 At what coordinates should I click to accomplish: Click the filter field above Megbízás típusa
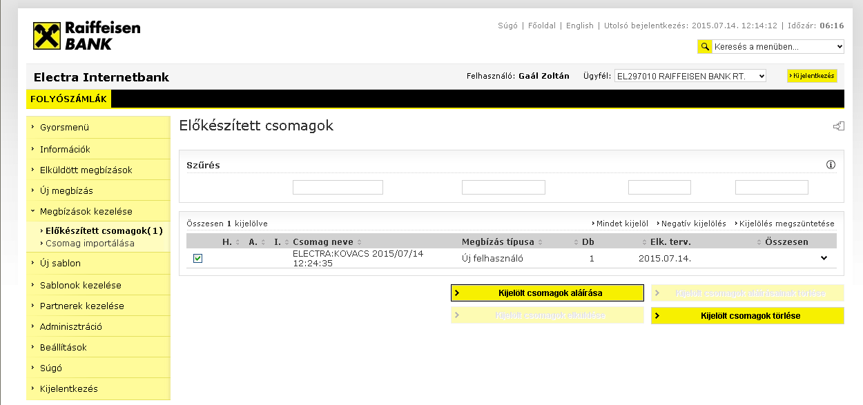[503, 187]
